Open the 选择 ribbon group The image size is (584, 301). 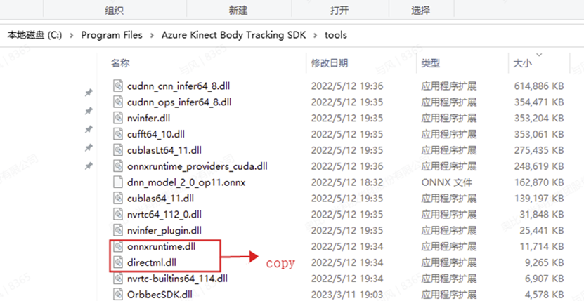coord(420,11)
